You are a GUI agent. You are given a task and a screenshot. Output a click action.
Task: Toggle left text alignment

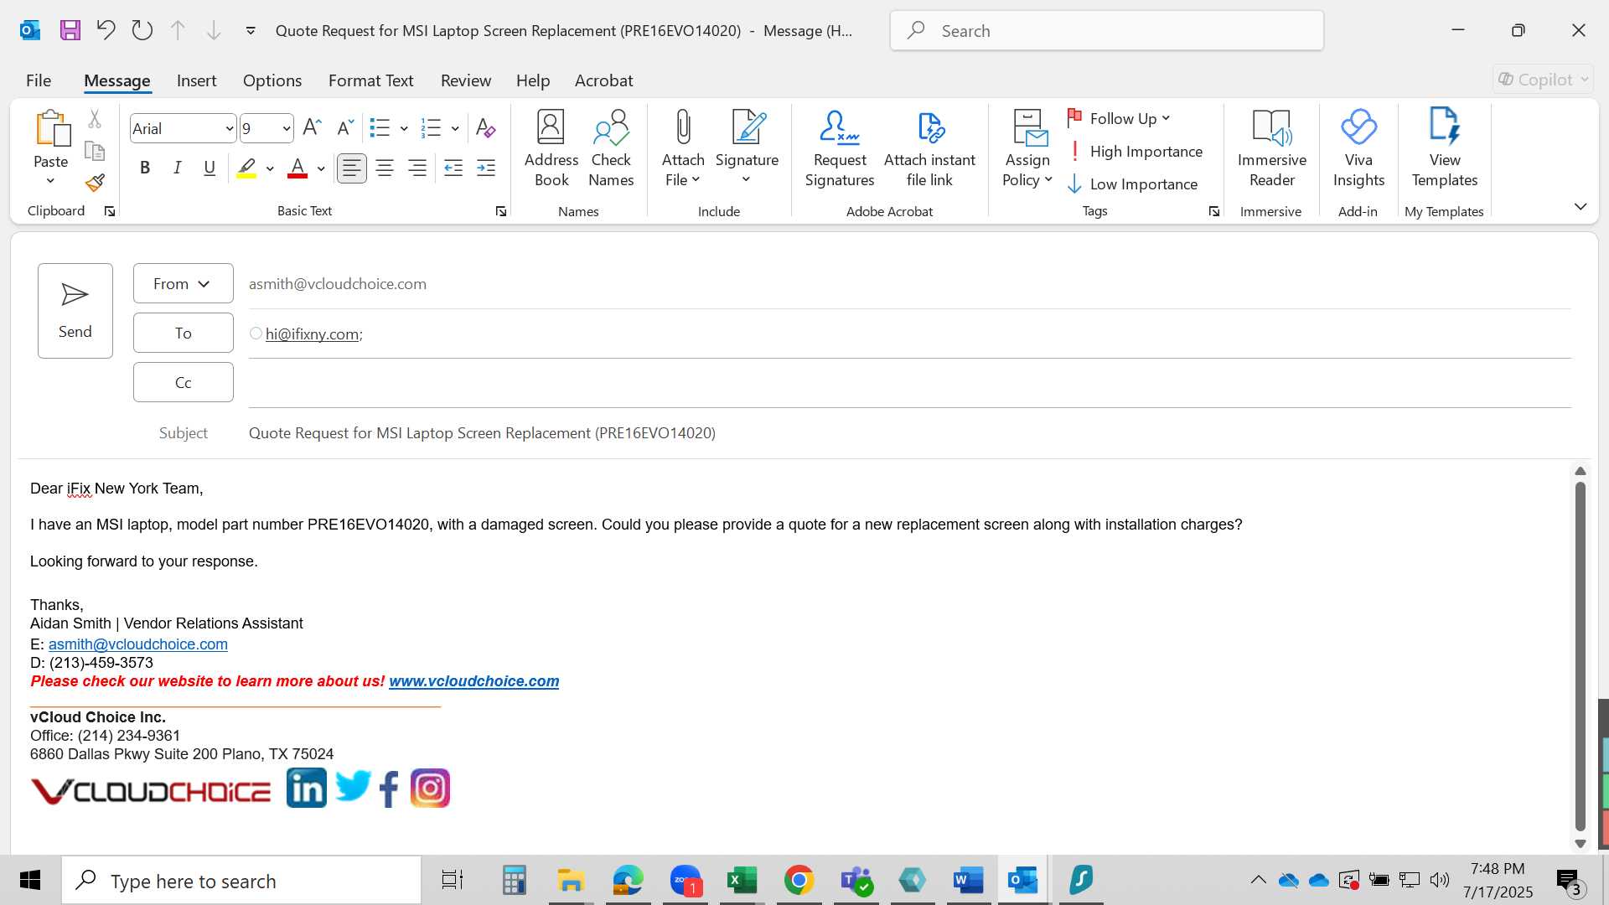point(352,168)
